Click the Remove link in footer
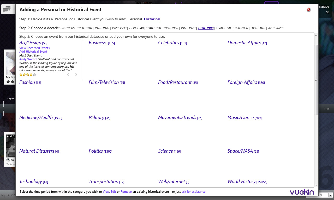The image size is (334, 200). coord(126,192)
